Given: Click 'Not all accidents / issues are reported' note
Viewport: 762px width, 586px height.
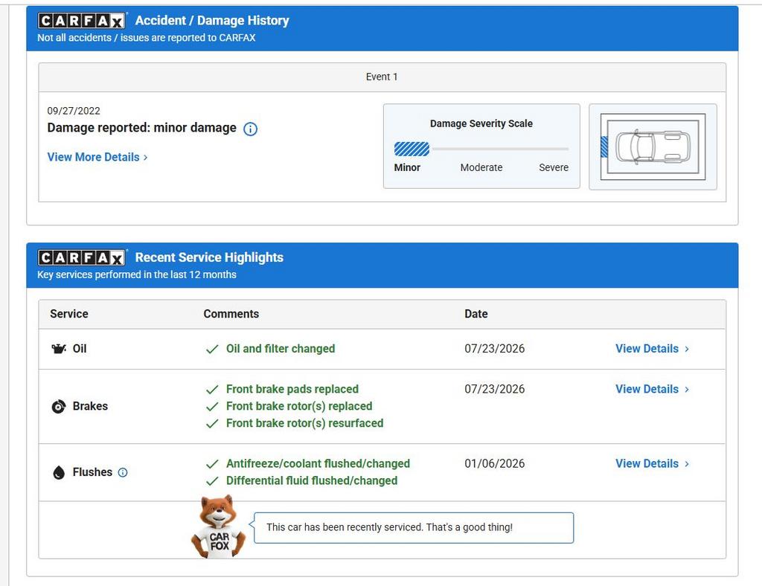Looking at the screenshot, I should coord(147,38).
